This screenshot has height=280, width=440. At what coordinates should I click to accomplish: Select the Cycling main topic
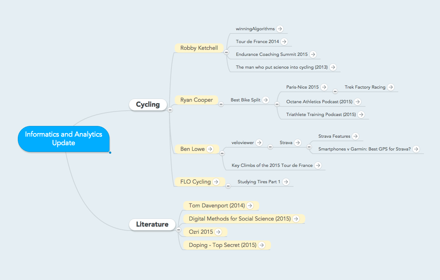point(148,105)
